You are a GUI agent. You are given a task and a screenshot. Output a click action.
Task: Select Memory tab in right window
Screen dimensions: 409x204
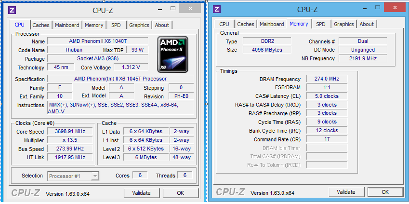coord(299,24)
